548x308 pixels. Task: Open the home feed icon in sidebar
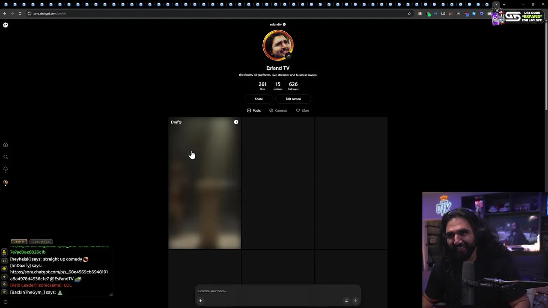pos(6,145)
